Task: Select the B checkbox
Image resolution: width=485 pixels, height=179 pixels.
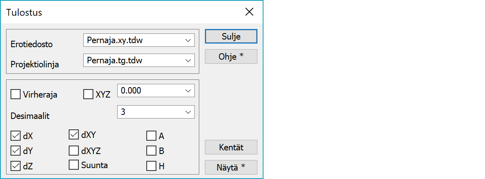Action: [151, 151]
